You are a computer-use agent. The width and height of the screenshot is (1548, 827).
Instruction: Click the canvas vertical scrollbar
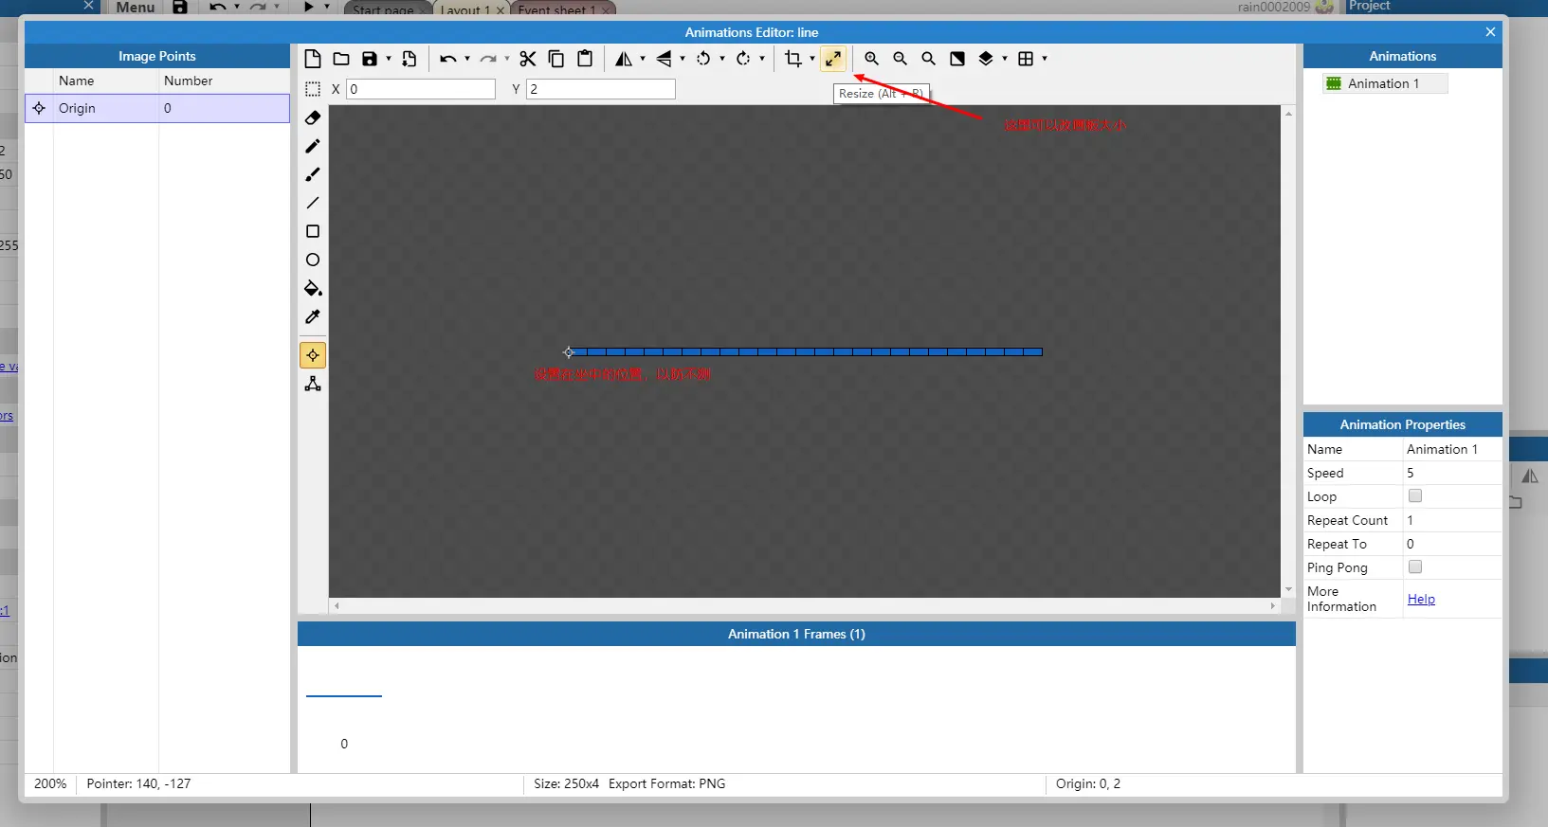coord(1288,351)
